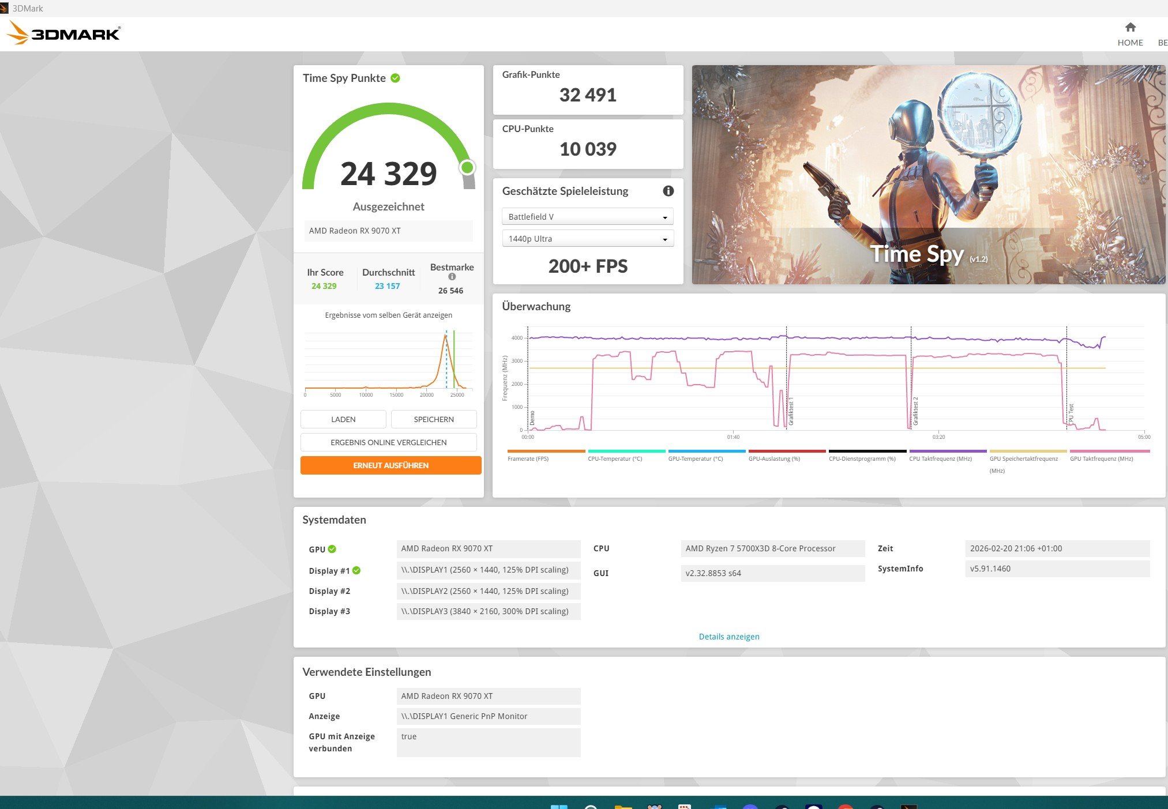This screenshot has width=1168, height=809.
Task: Go to the HOME tab
Action: (1130, 43)
